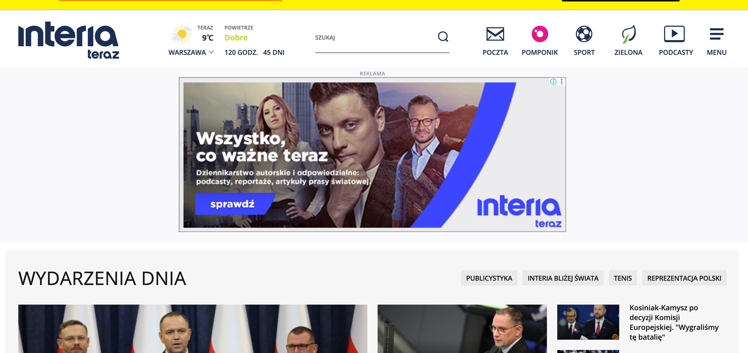Image resolution: width=748 pixels, height=353 pixels.
Task: Select the Reprezentacja Polski tab
Action: [x=684, y=278]
